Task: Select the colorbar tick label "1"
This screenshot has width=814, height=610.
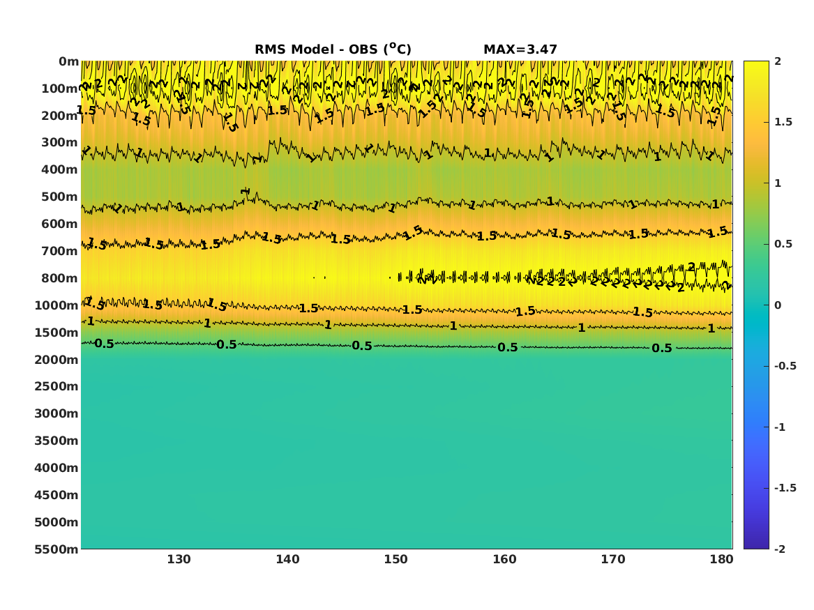Action: coord(777,183)
